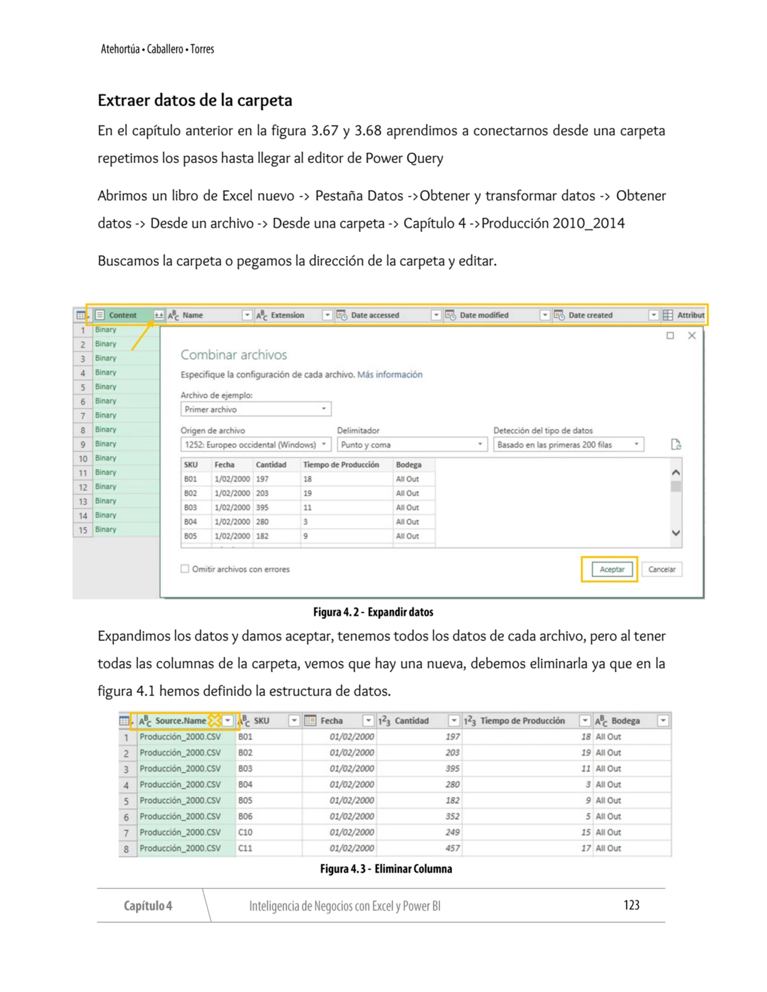
Task: Click the Source.Name column header
Action: (x=181, y=721)
